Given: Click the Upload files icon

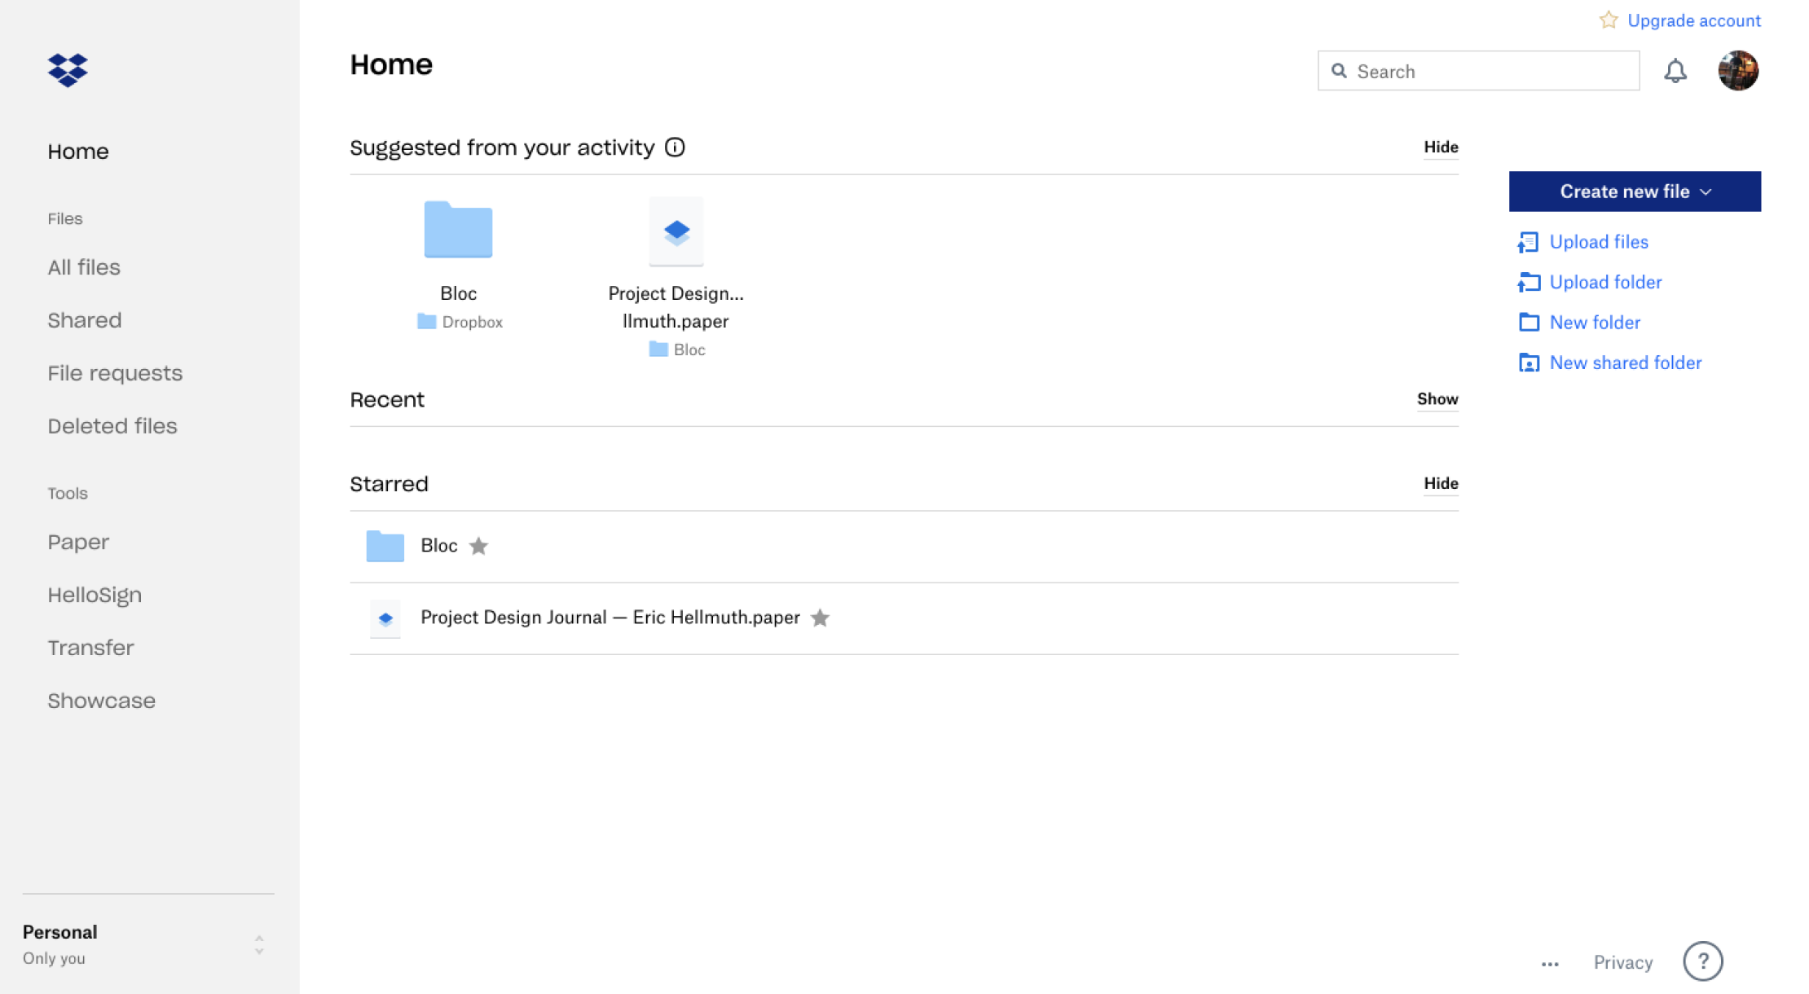Looking at the screenshot, I should click(1528, 242).
